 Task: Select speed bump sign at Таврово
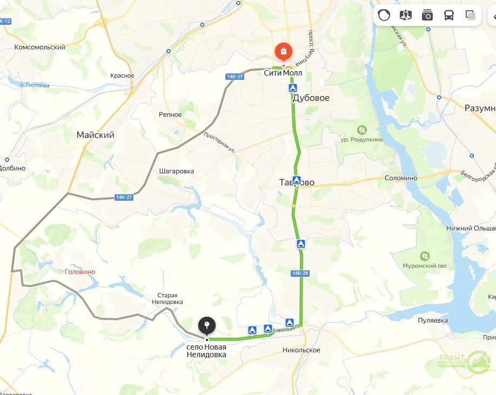297,180
